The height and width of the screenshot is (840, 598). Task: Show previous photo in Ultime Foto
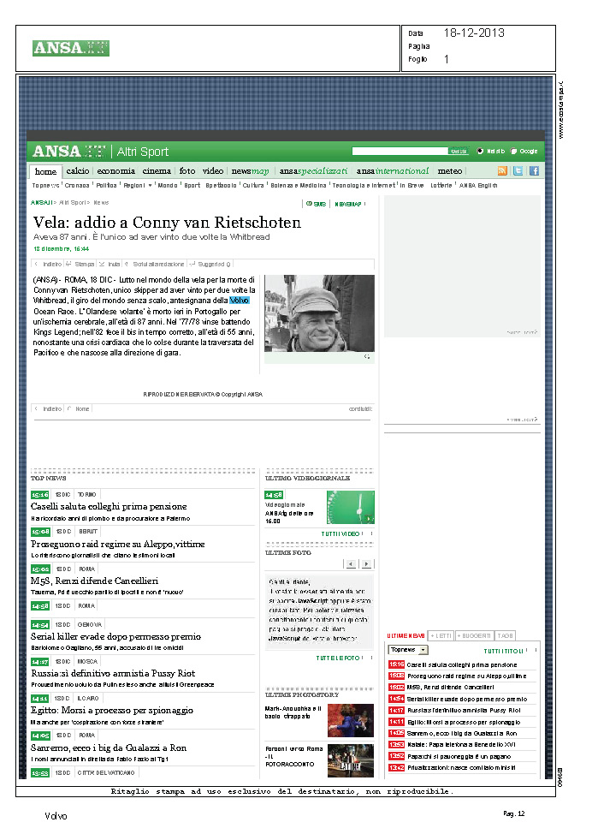350,563
